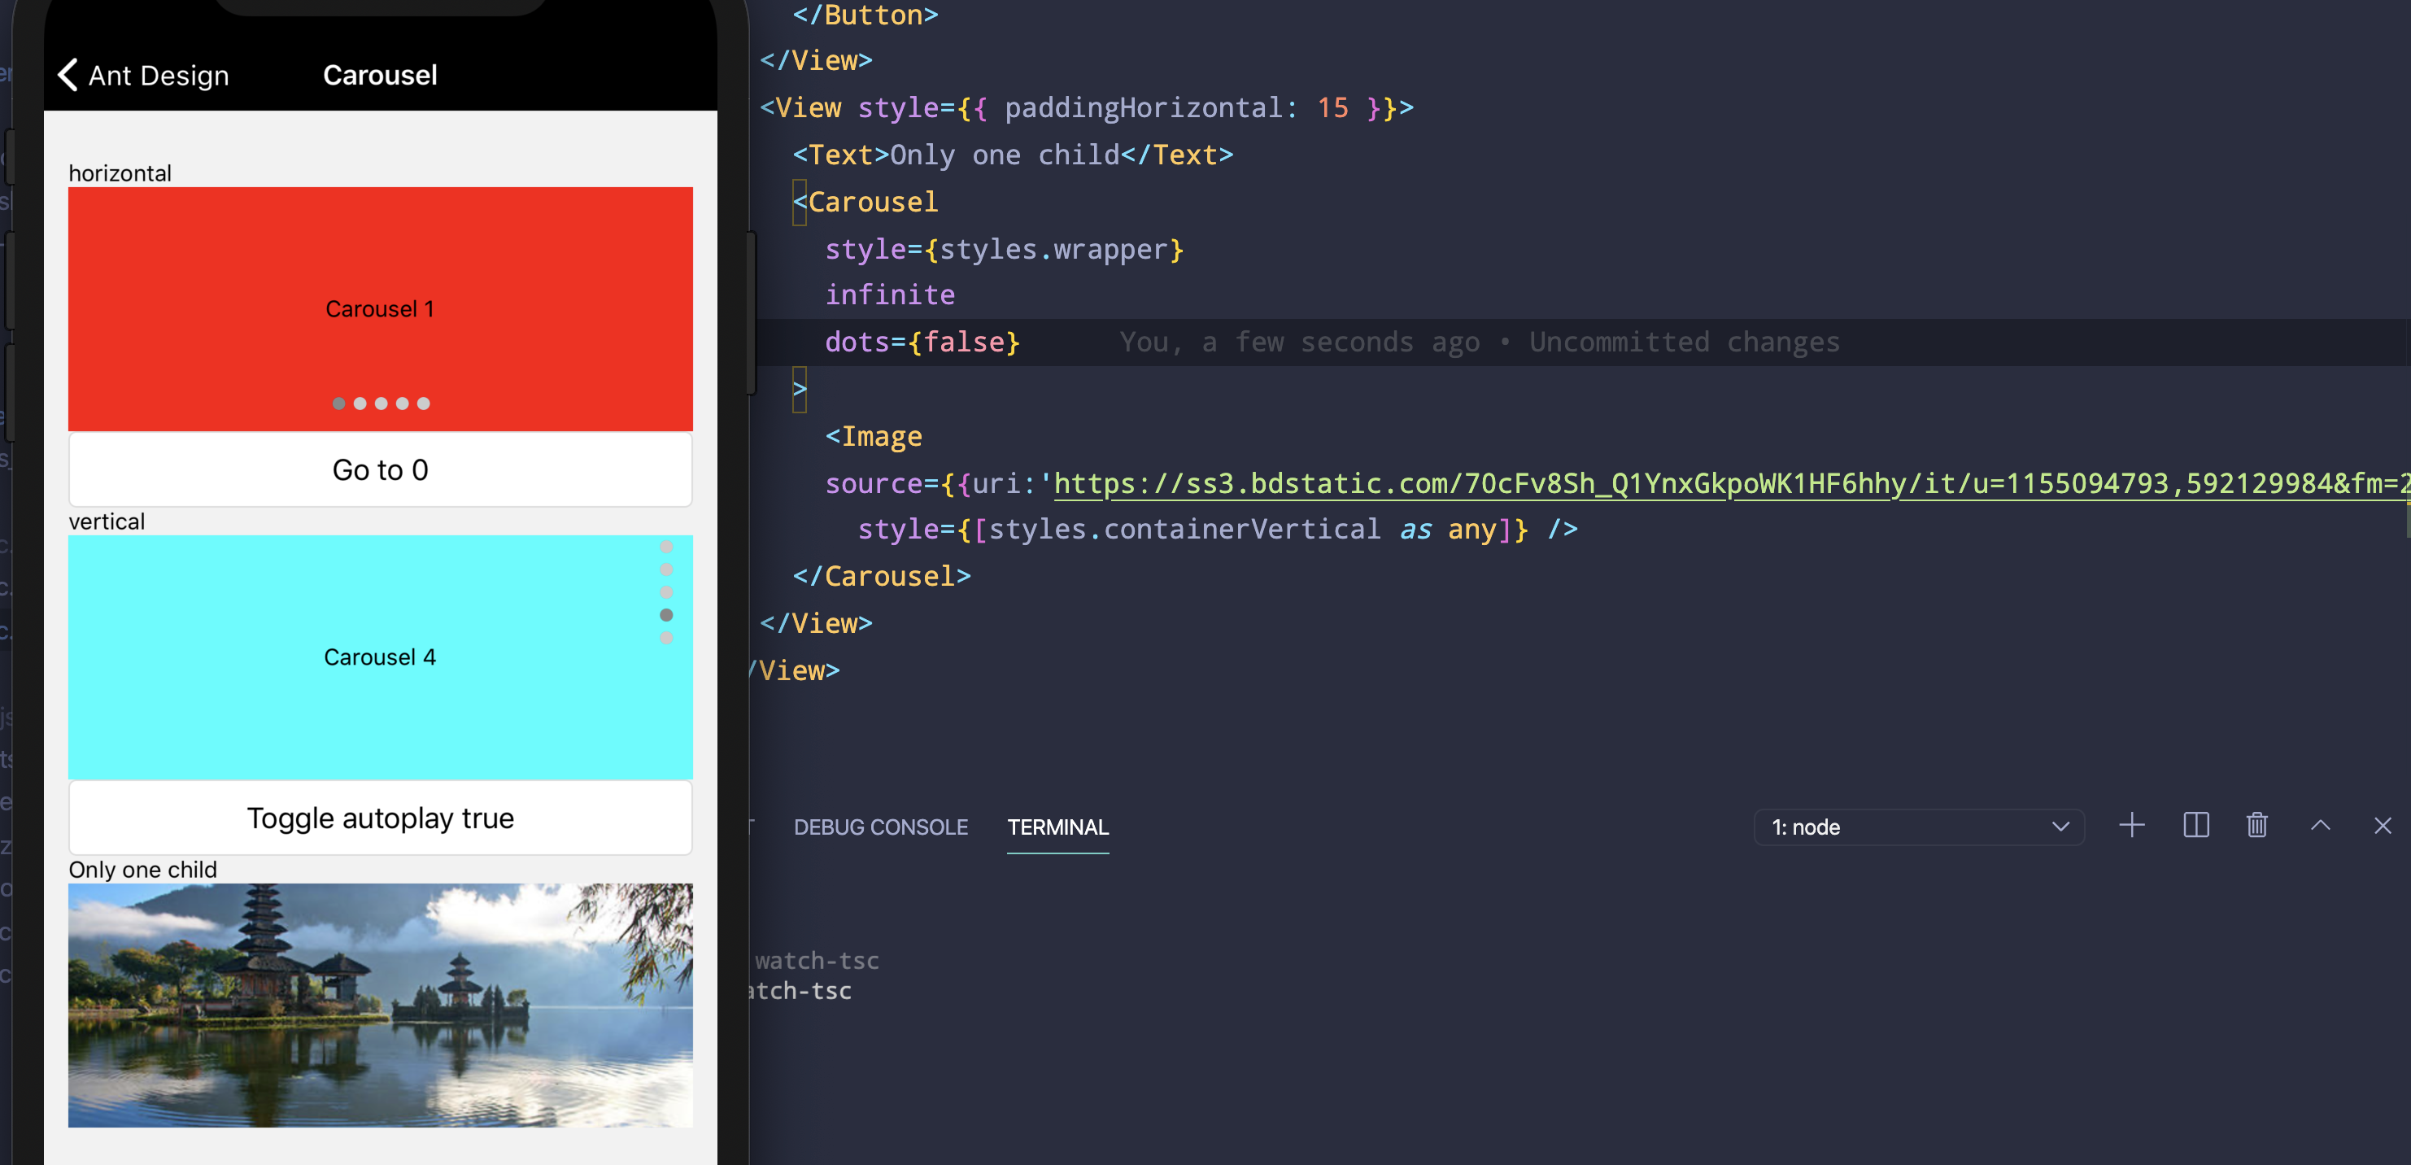Open a new terminal with the plus icon
This screenshot has width=2411, height=1165.
[x=2132, y=825]
